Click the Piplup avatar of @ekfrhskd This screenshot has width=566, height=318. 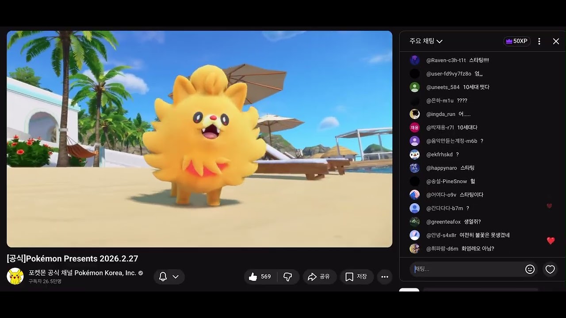tap(414, 155)
